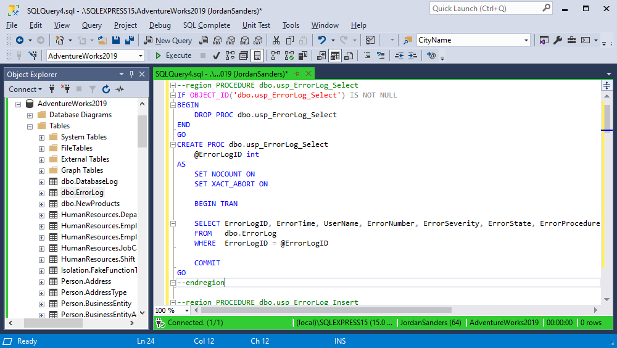Open the AdventureWorks2019 database dropdown
Viewport: 617px width, 348px height.
pyautogui.click(x=141, y=56)
